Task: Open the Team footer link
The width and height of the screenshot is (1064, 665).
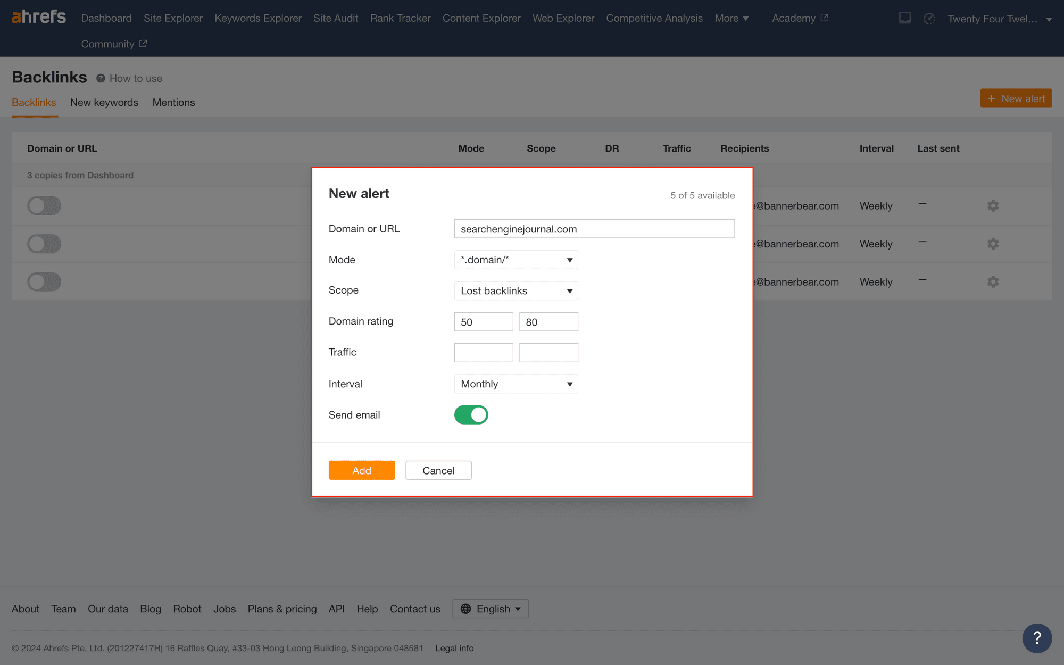Action: pyautogui.click(x=63, y=609)
